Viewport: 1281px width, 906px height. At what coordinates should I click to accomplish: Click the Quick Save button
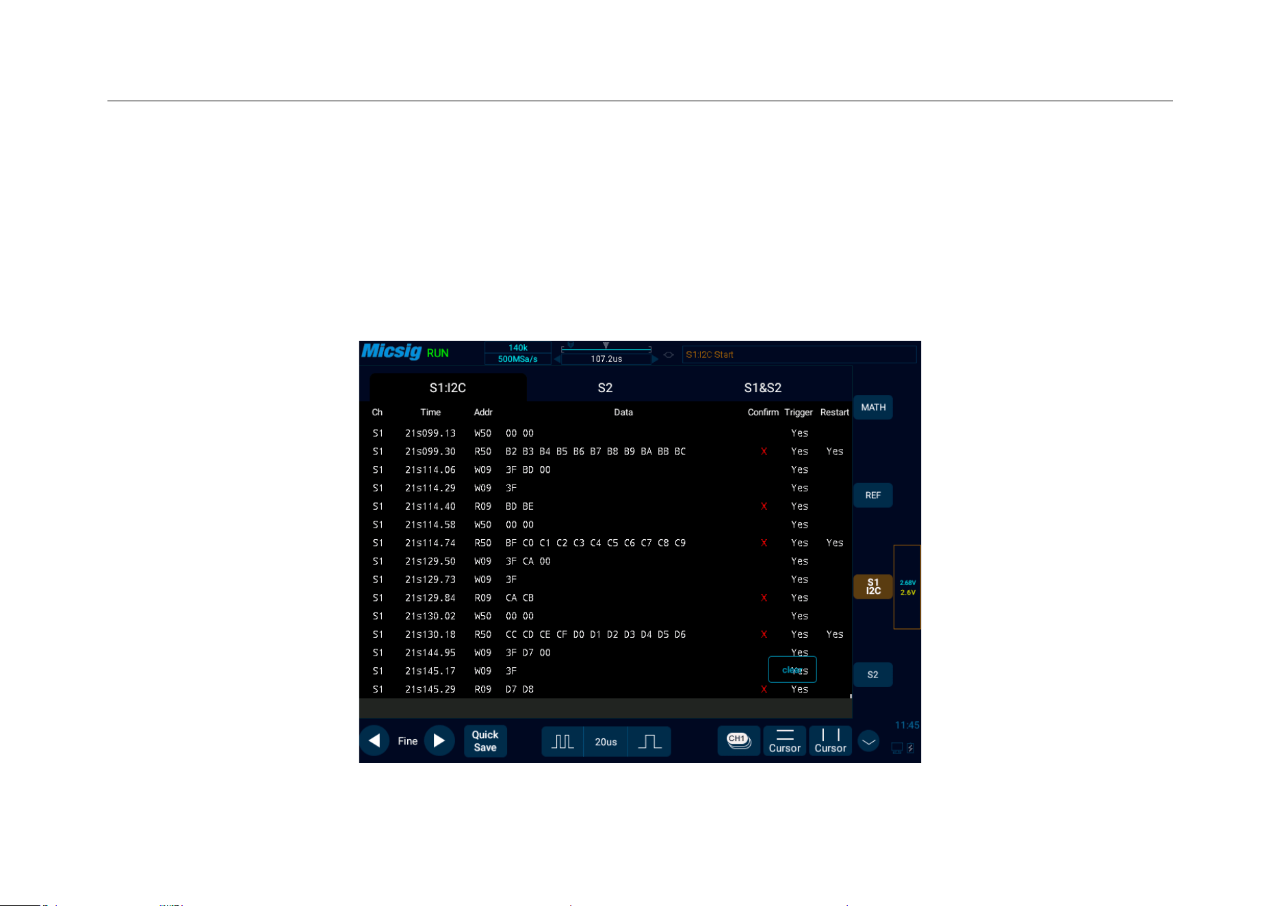[485, 741]
